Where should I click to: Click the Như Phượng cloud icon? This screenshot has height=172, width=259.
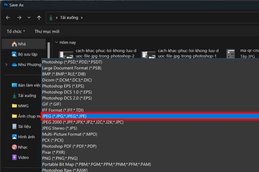14,64
